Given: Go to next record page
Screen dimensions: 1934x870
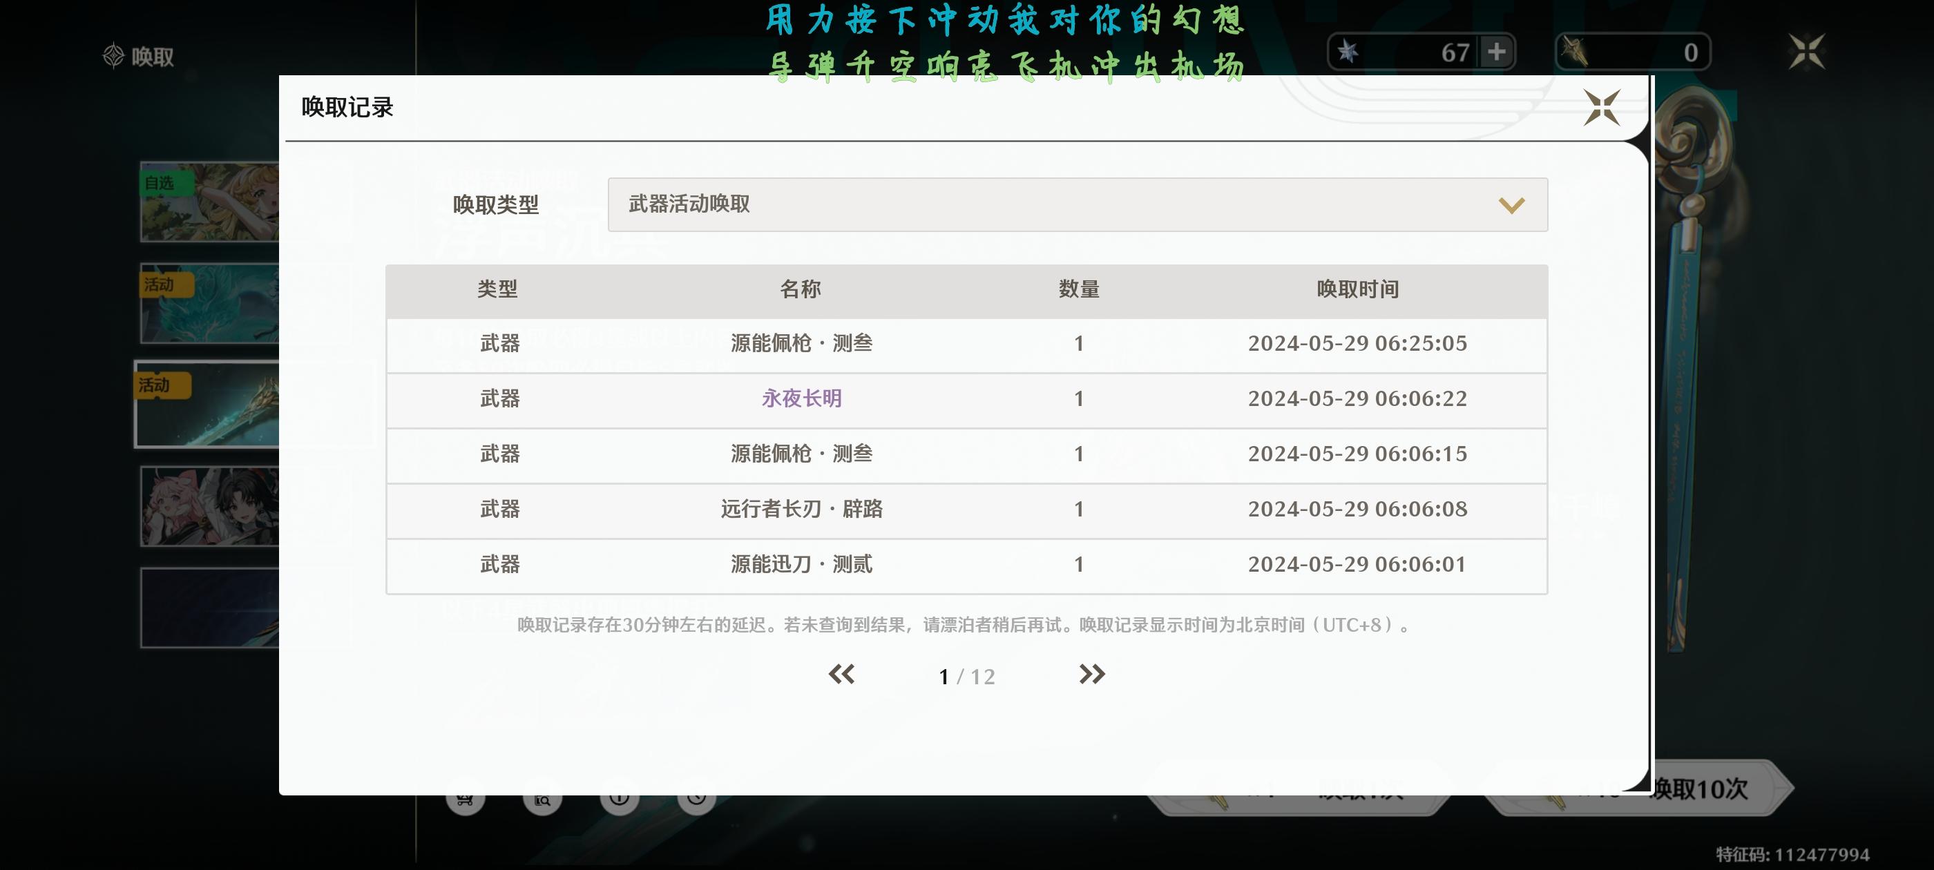Looking at the screenshot, I should (1091, 674).
